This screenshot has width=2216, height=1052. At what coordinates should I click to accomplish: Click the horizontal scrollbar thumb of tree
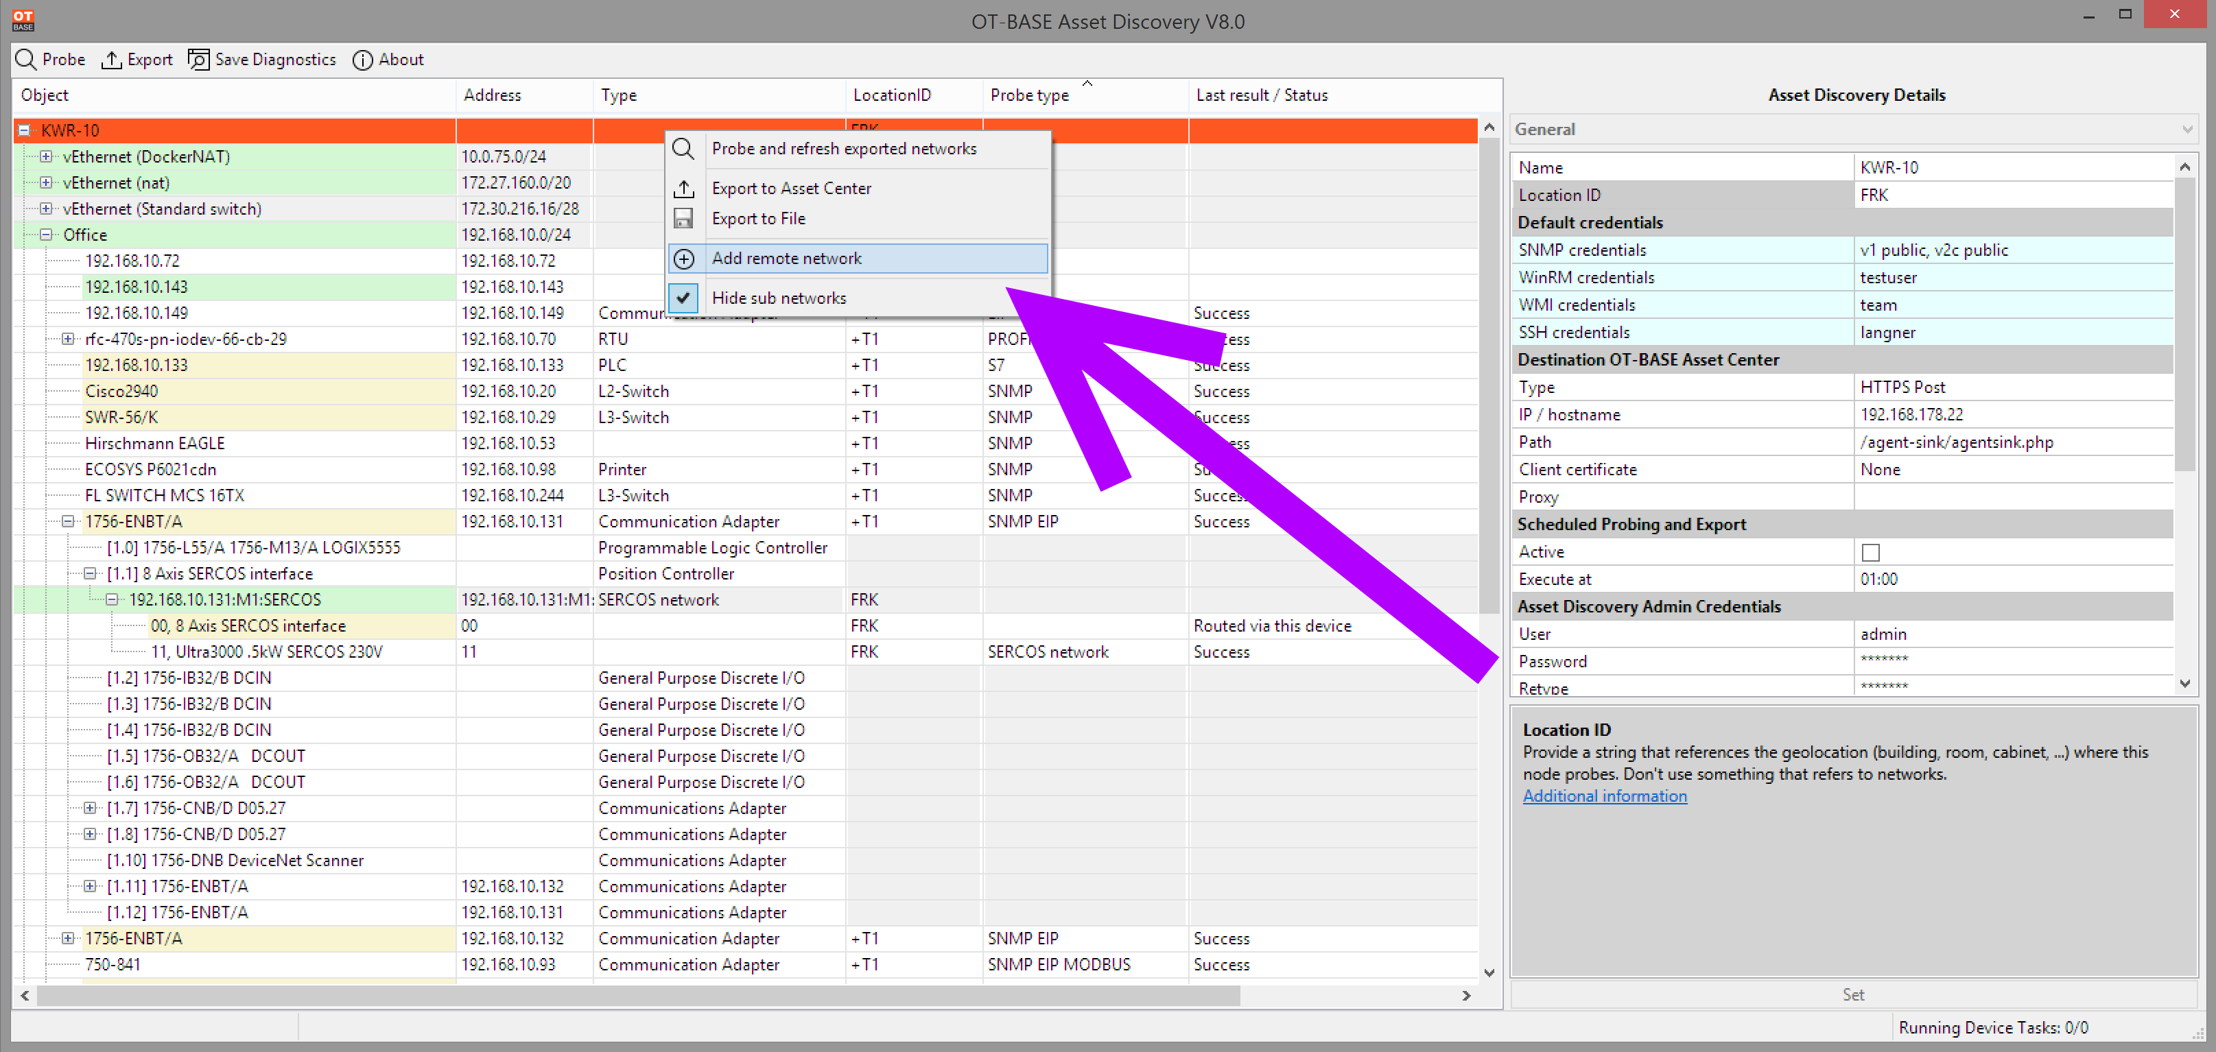click(638, 995)
